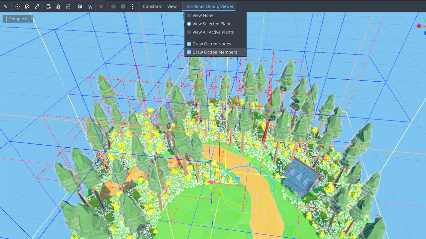The width and height of the screenshot is (426, 239).
Task: Lock the selected node with padlock icon
Action: (58, 6)
